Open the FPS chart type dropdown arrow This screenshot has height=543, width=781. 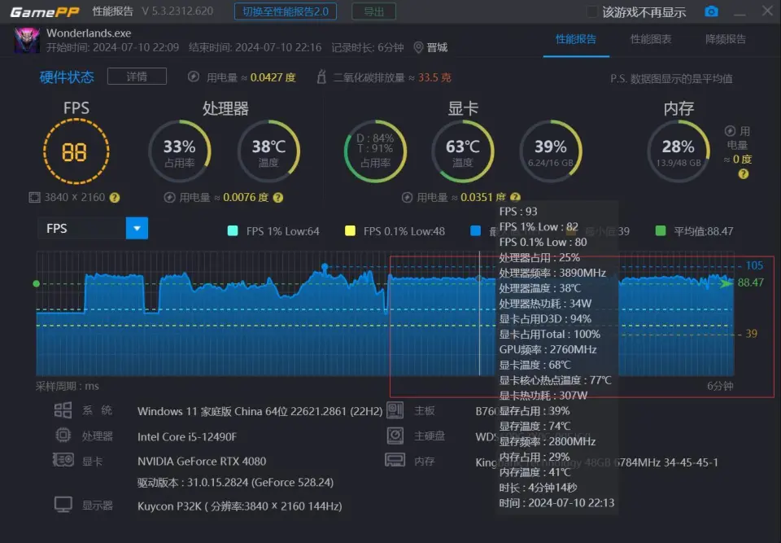pyautogui.click(x=137, y=229)
